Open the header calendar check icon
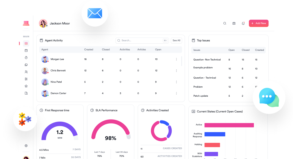293x159 pixels. tap(234, 24)
